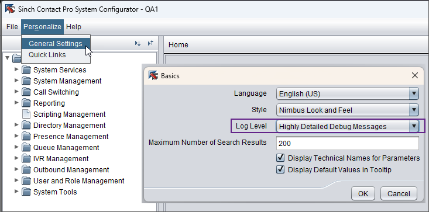Uncheck Display Default Values in Tooltip

tap(280, 169)
